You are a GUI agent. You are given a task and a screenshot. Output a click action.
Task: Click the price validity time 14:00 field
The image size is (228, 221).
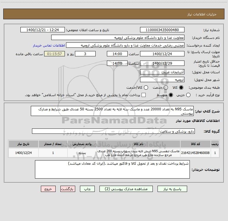(117, 63)
